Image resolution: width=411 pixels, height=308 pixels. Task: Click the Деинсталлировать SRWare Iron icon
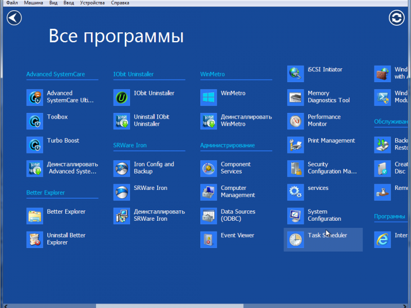click(122, 216)
